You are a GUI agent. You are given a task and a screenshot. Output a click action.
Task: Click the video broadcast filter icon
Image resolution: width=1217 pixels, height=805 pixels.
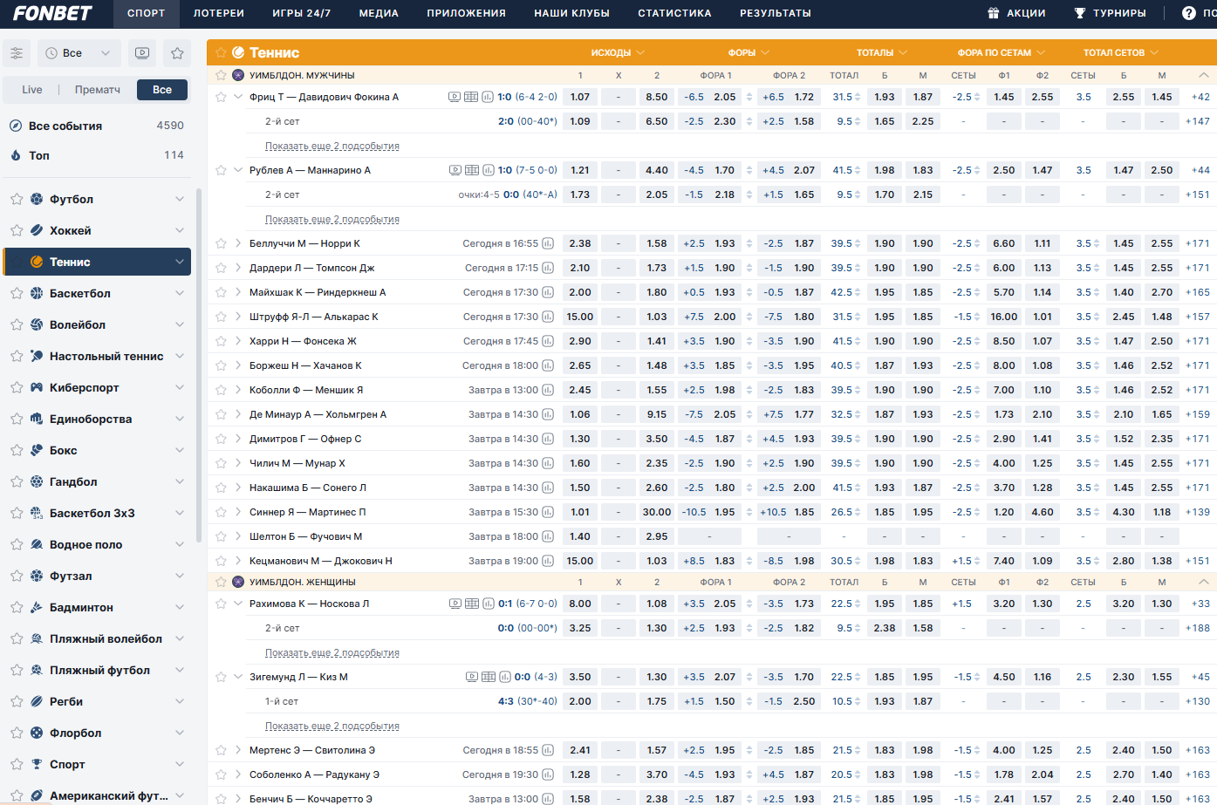142,53
